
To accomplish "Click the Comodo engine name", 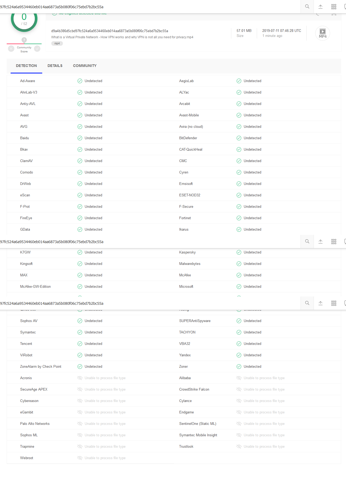I will pos(27,172).
